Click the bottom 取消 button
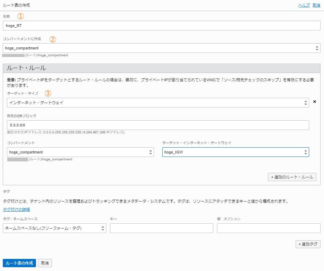Image resolution: width=324 pixels, height=271 pixels. pyautogui.click(x=45, y=263)
